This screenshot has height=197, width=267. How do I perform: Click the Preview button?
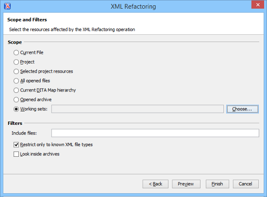tap(186, 184)
